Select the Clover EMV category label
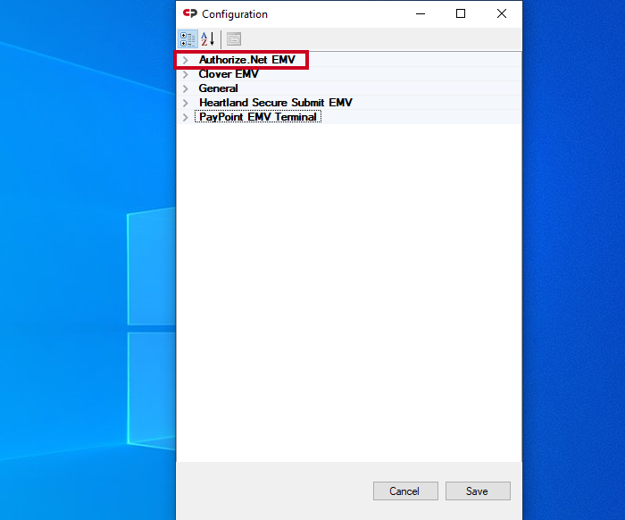The image size is (625, 520). pyautogui.click(x=229, y=74)
